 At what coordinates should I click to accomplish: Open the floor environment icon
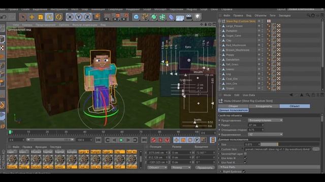[180, 17]
